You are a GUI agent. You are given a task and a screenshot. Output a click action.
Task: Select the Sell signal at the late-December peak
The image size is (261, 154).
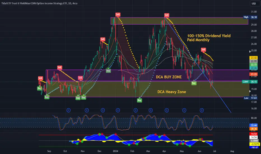[x=118, y=14]
